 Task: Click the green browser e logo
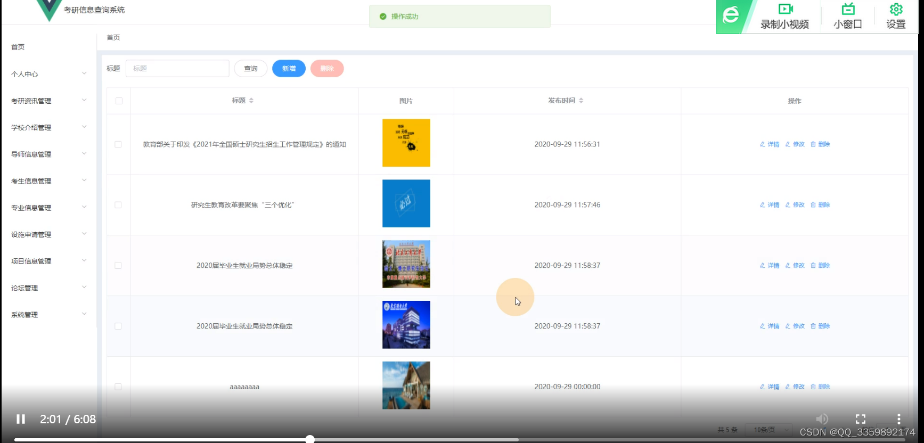[731, 15]
